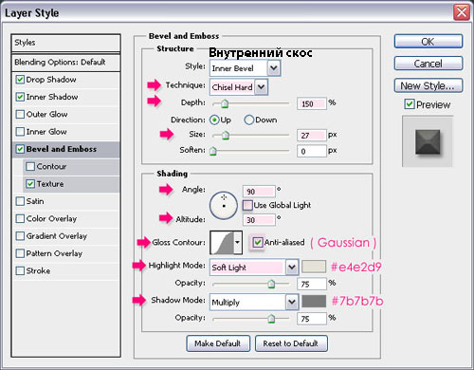
Task: Click the Shadow Opacity field showing 75
Action: pos(312,319)
